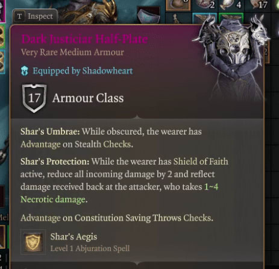Open the Advantage on Stealth Checks link
This screenshot has height=269, width=279.
[76, 144]
